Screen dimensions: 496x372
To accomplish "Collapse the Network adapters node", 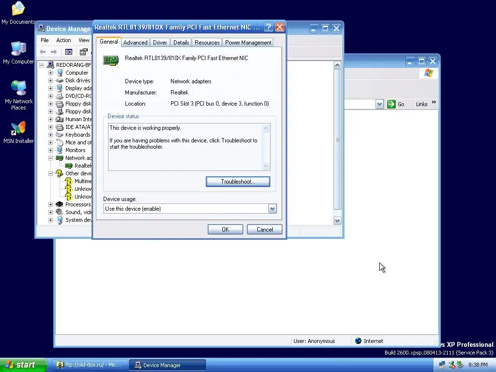I will point(50,158).
